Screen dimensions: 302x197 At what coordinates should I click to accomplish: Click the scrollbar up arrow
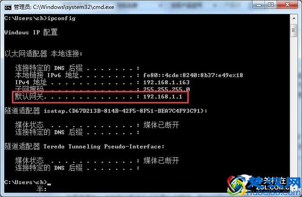294,19
